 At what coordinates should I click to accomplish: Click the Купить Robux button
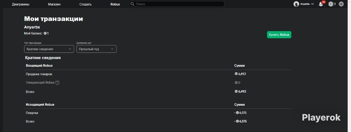[279, 35]
